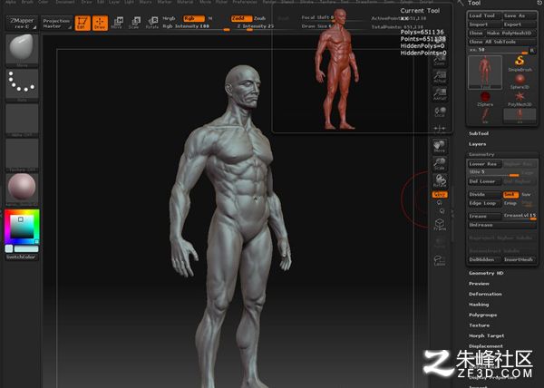Select the SimpleBrush tool

520,63
